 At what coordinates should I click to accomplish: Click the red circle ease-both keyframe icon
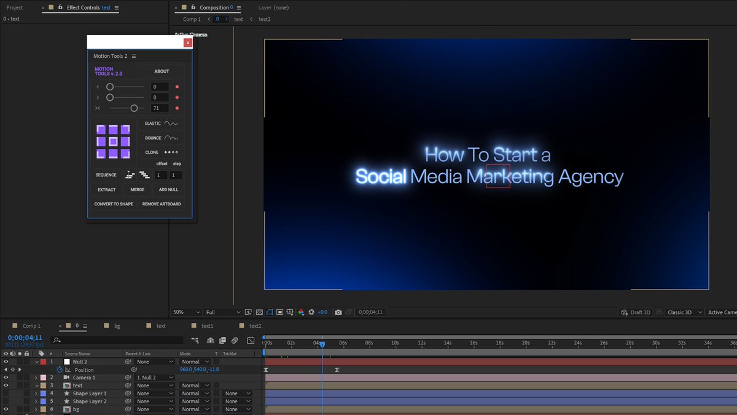coord(177,108)
